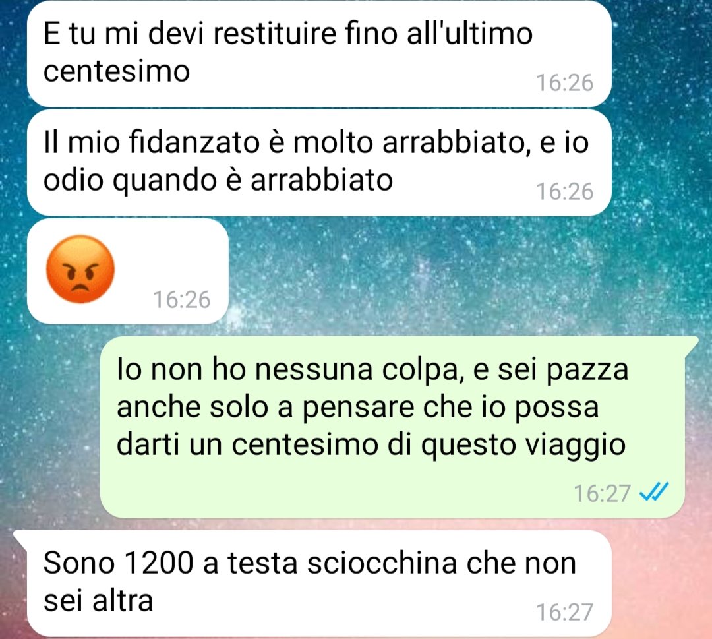The width and height of the screenshot is (712, 639).
Task: Click the timestamp of the 'fidanzato' message
Action: 564,191
